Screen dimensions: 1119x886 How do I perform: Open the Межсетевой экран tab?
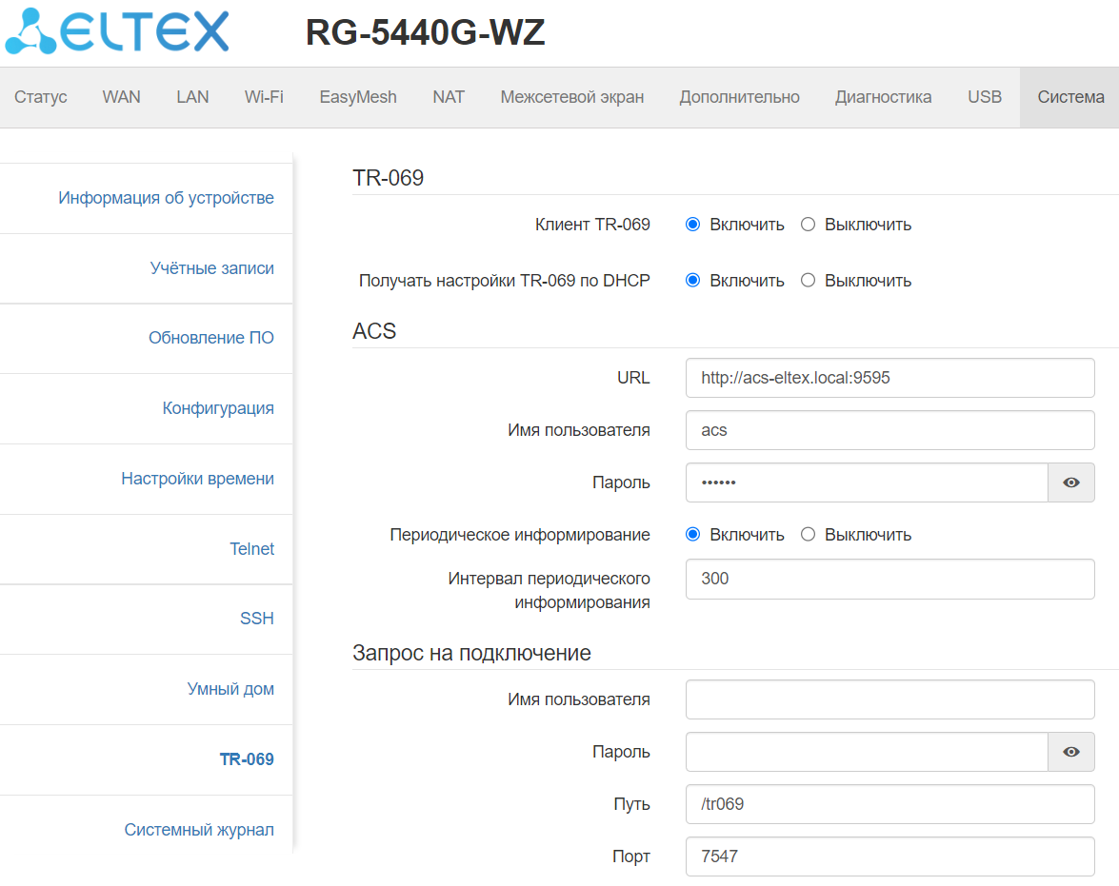(571, 97)
